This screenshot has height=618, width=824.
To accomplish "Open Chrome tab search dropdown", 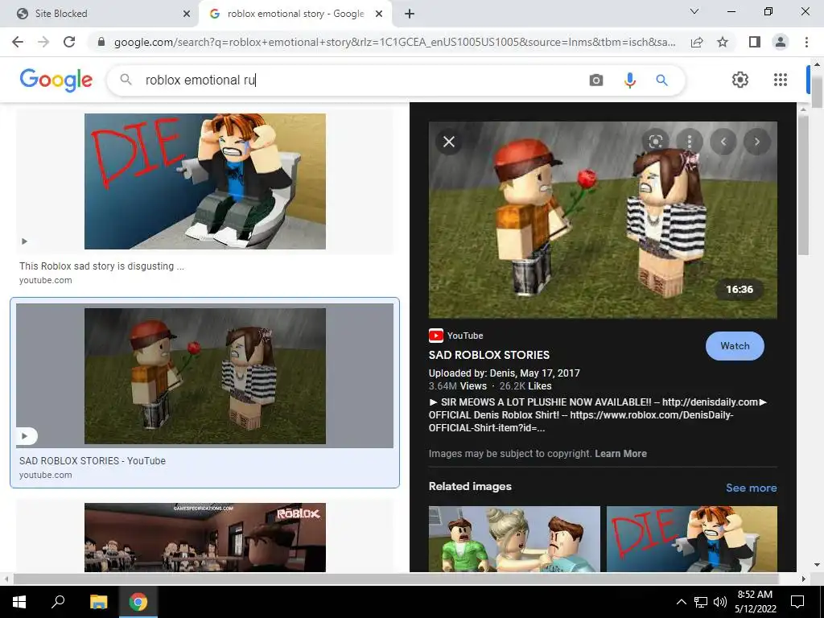I will 694,11.
